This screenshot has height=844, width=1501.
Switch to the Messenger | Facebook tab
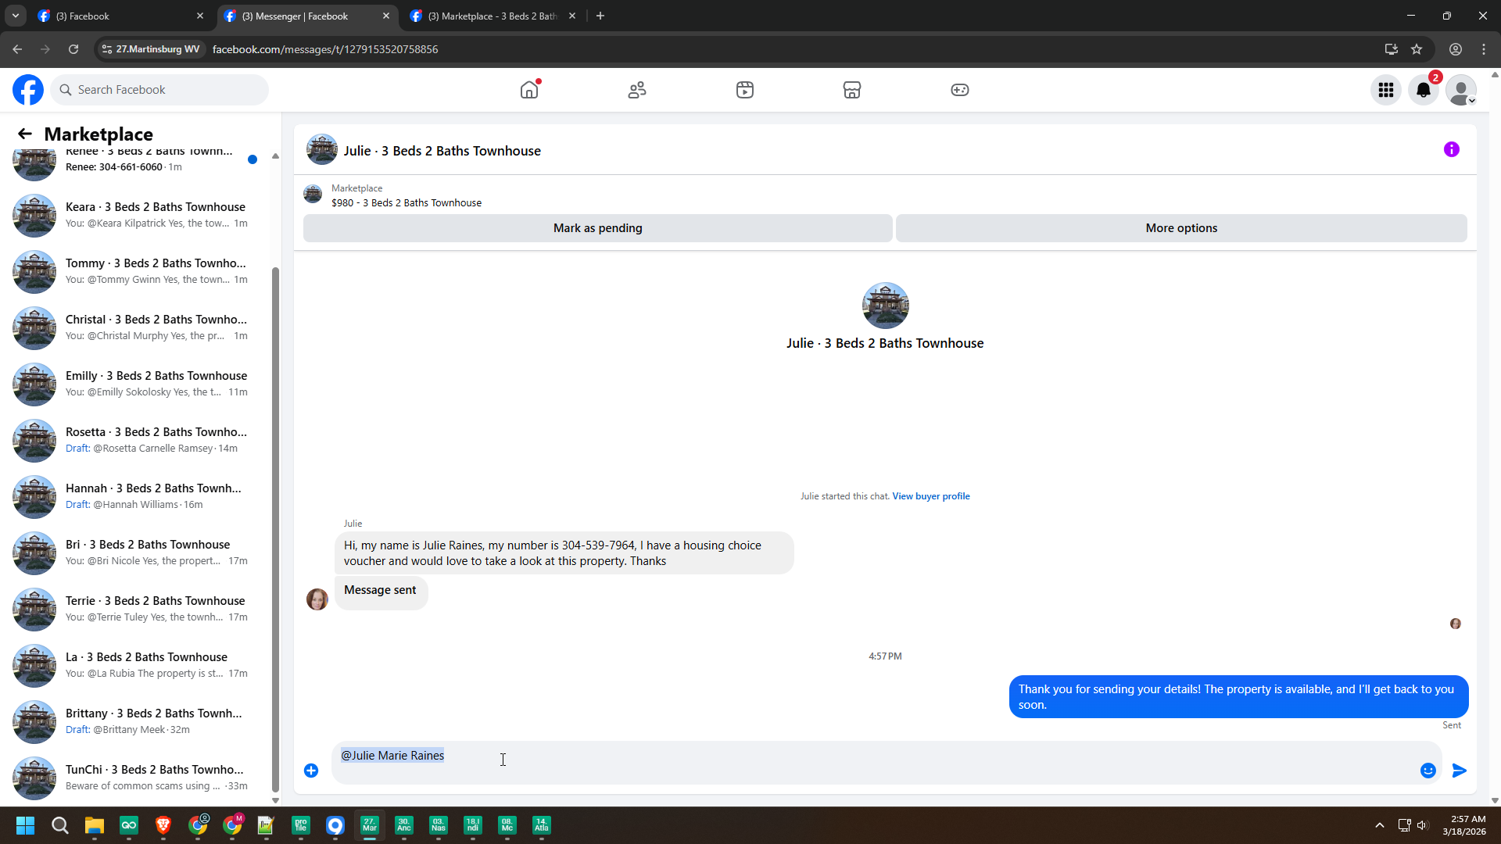click(307, 16)
